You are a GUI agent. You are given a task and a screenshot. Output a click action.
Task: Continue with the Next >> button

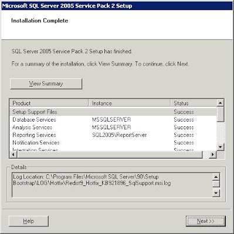click(206, 221)
